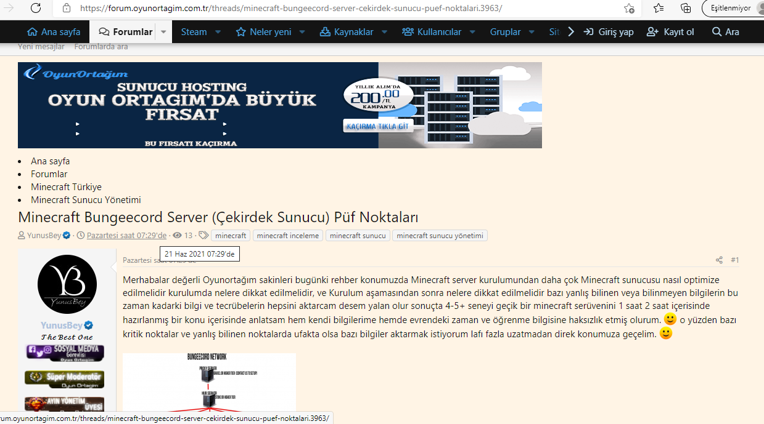Click Kayıt ol to register
The width and height of the screenshot is (764, 424).
pyautogui.click(x=670, y=32)
